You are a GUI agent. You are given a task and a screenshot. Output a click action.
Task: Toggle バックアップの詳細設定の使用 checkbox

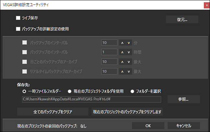pos(18,29)
